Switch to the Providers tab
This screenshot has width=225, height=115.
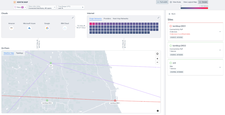click(x=107, y=19)
